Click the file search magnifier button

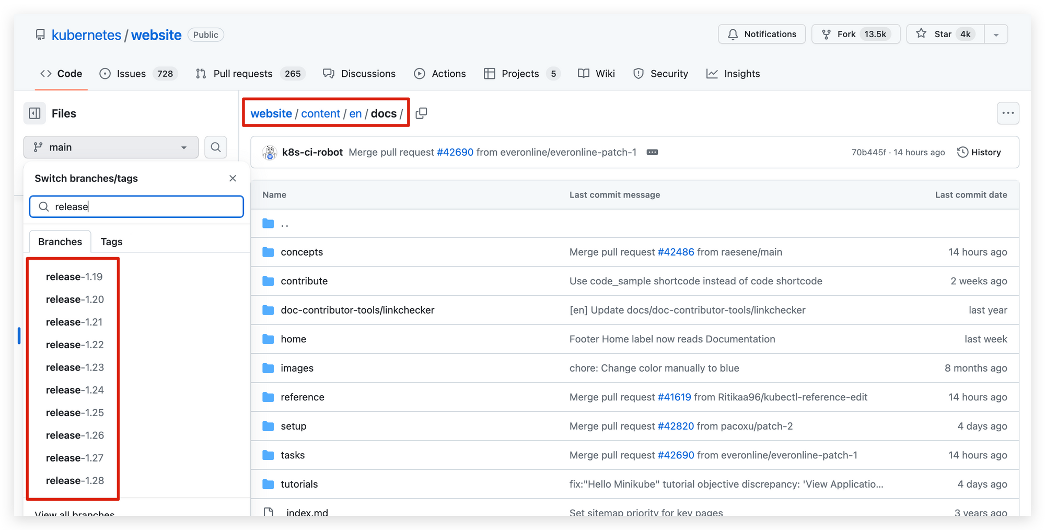point(216,147)
